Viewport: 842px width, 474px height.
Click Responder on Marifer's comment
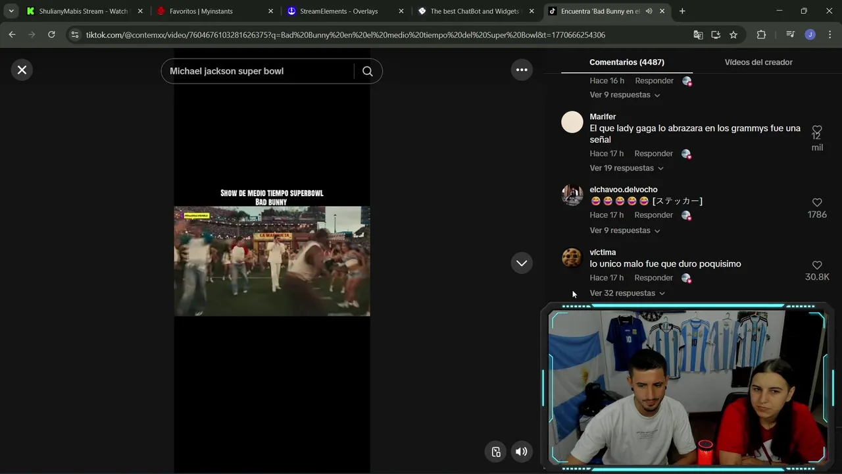coord(654,153)
